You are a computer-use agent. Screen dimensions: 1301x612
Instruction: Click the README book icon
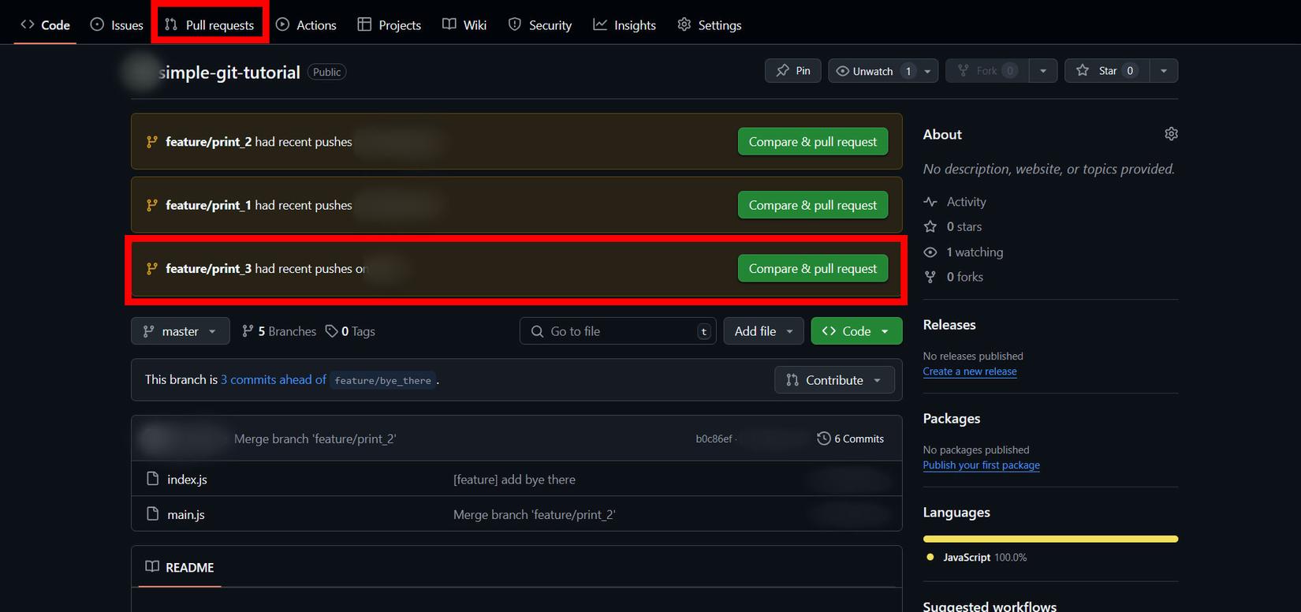(x=152, y=566)
